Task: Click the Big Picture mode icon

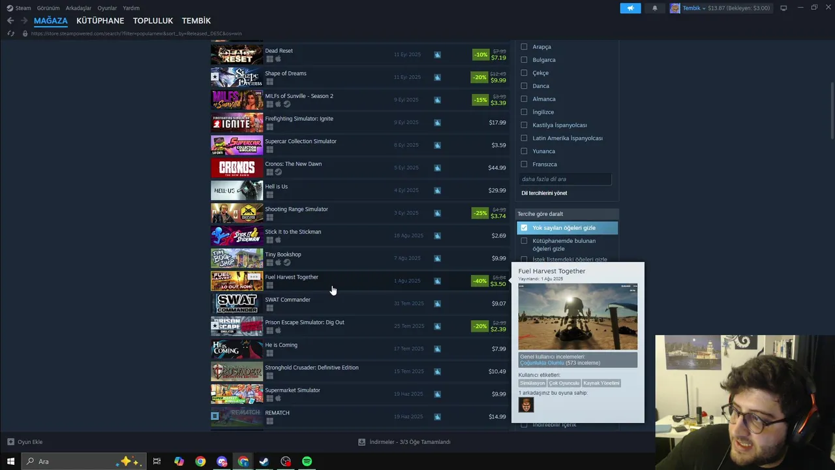Action: tap(783, 8)
